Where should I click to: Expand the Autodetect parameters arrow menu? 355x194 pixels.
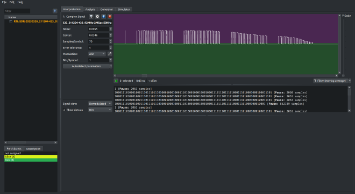111,66
